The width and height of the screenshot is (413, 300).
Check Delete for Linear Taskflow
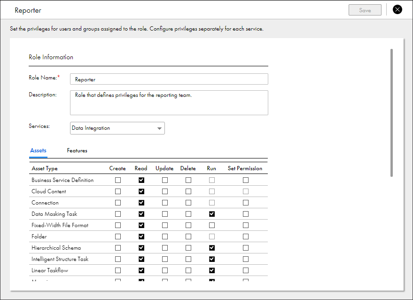[188, 271]
